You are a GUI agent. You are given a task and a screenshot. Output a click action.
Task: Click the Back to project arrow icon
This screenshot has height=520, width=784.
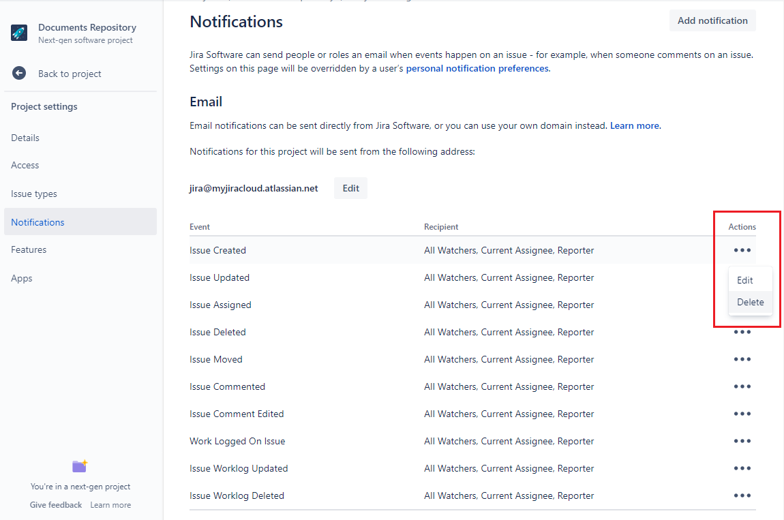(x=19, y=74)
